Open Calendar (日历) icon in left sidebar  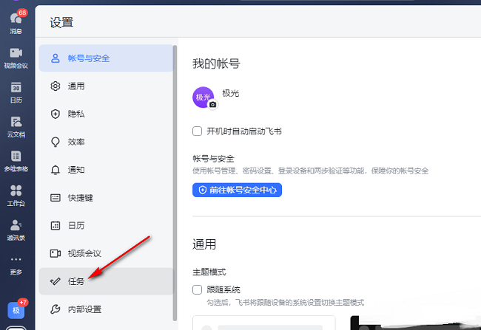tap(16, 92)
